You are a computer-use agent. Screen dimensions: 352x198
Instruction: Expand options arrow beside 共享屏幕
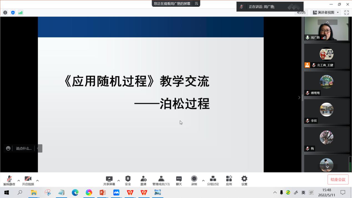pos(118,181)
